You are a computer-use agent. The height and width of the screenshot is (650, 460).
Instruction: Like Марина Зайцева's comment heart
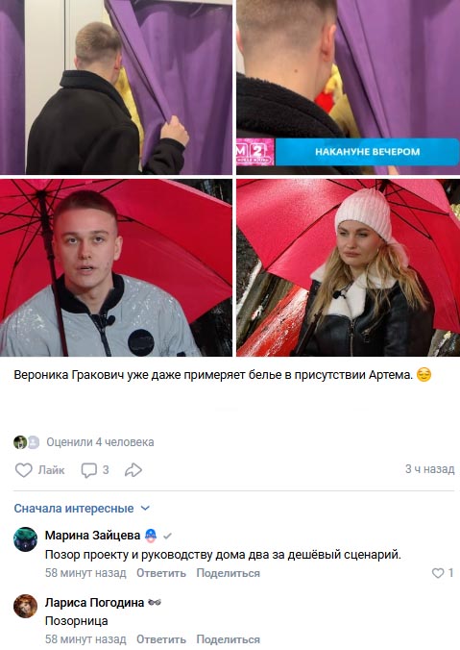pyautogui.click(x=438, y=573)
